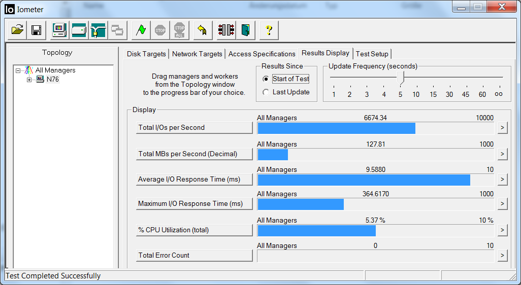This screenshot has width=521, height=285.
Task: Click the 9.5880 response time value
Action: coord(376,169)
